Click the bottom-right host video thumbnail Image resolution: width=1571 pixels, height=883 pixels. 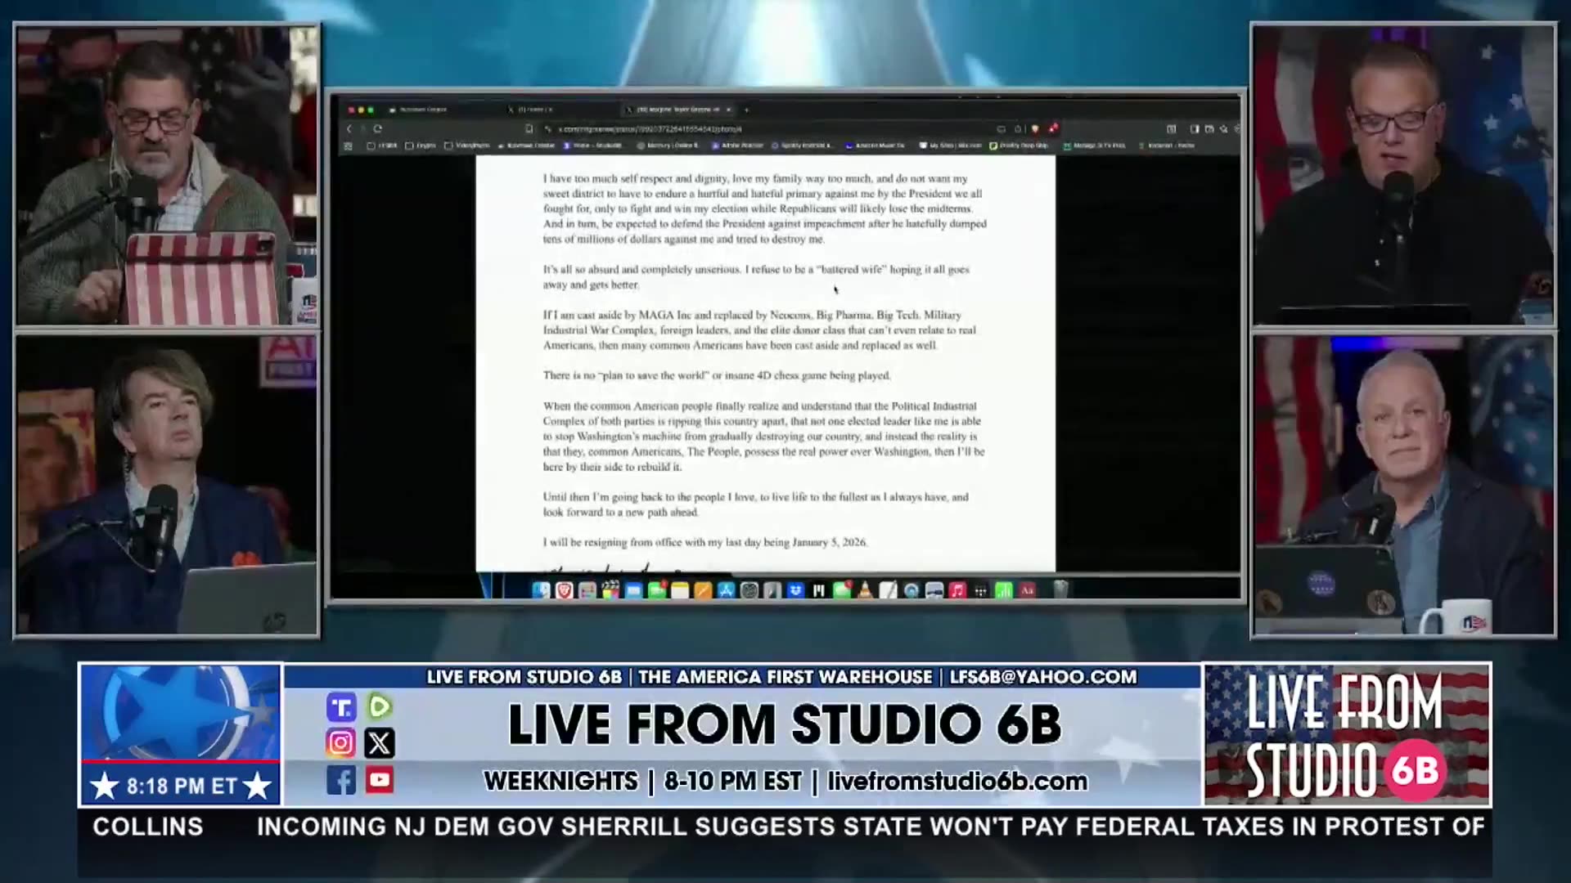pyautogui.click(x=1402, y=486)
